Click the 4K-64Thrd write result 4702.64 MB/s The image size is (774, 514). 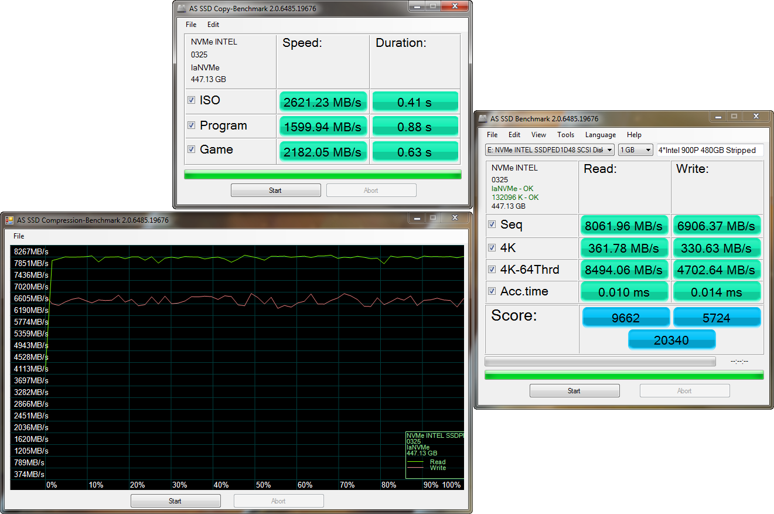click(x=717, y=270)
